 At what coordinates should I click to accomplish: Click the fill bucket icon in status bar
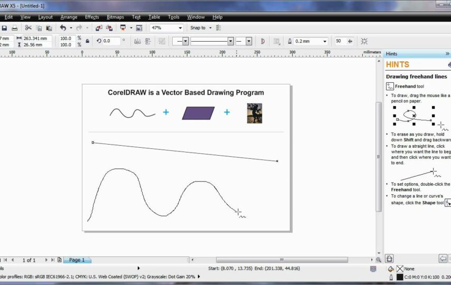[x=391, y=269]
